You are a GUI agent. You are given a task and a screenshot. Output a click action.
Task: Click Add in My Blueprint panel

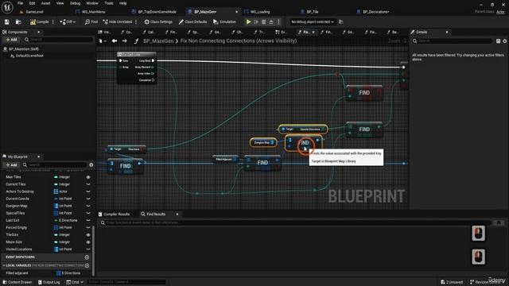pyautogui.click(x=11, y=164)
